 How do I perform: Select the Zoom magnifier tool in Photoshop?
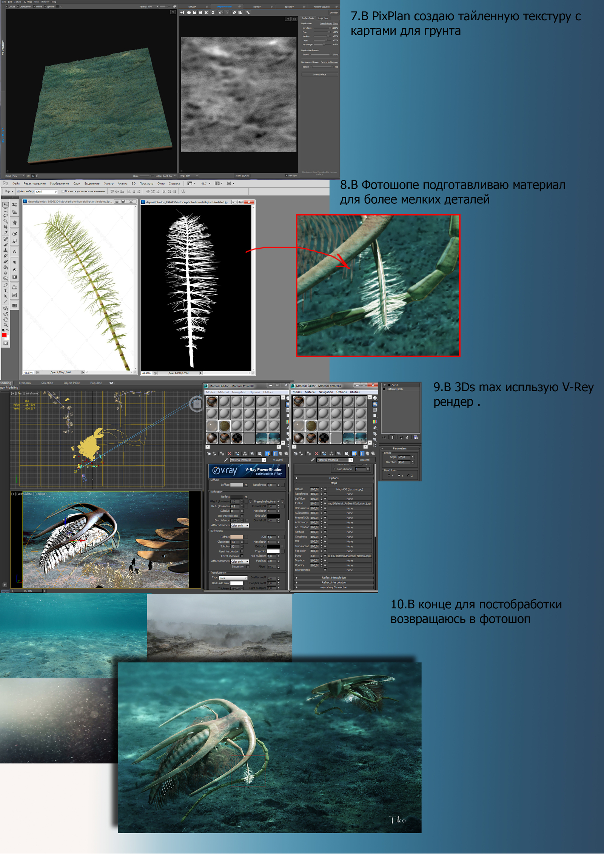(6, 325)
